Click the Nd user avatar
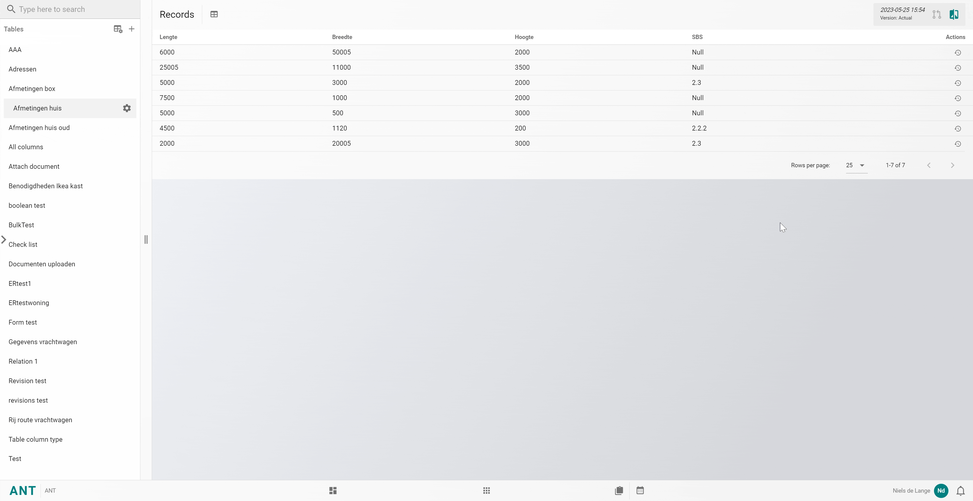This screenshot has width=973, height=501. [941, 490]
